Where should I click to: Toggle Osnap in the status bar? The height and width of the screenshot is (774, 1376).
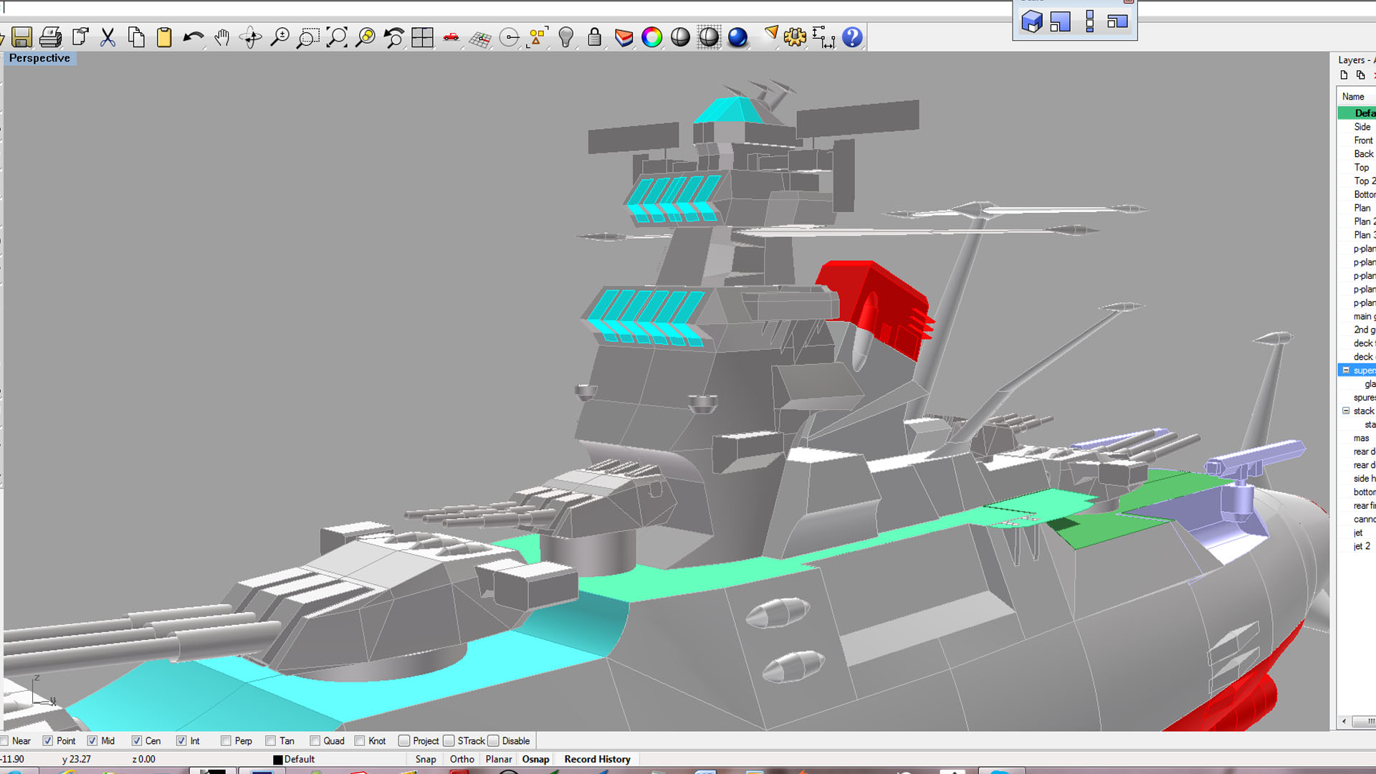click(536, 760)
